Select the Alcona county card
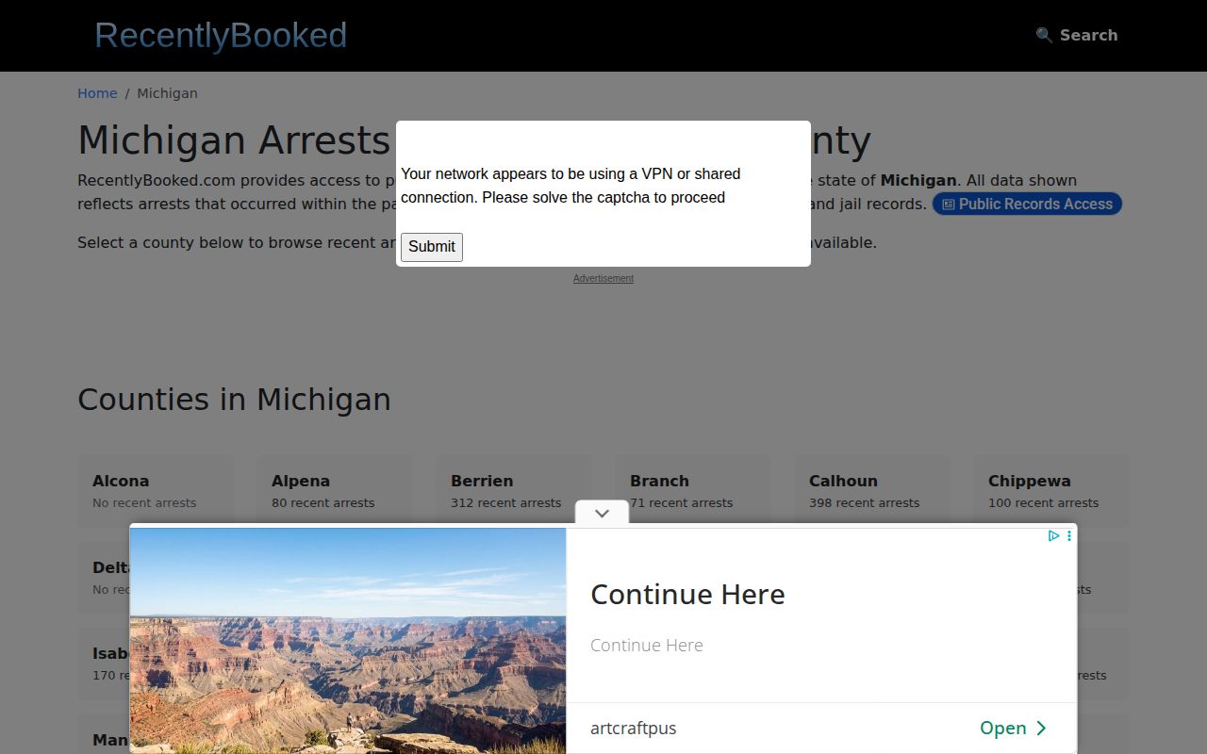1207x754 pixels. [x=156, y=490]
